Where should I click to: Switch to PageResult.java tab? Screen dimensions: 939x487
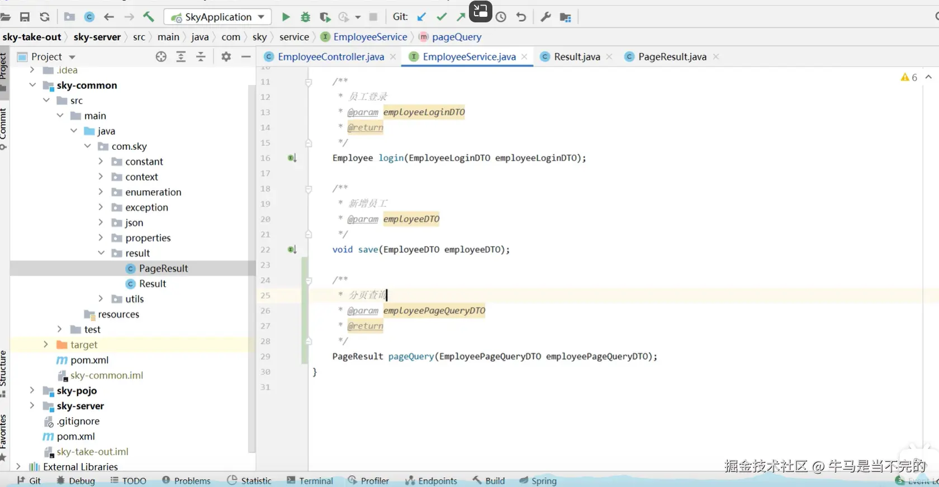pos(672,56)
